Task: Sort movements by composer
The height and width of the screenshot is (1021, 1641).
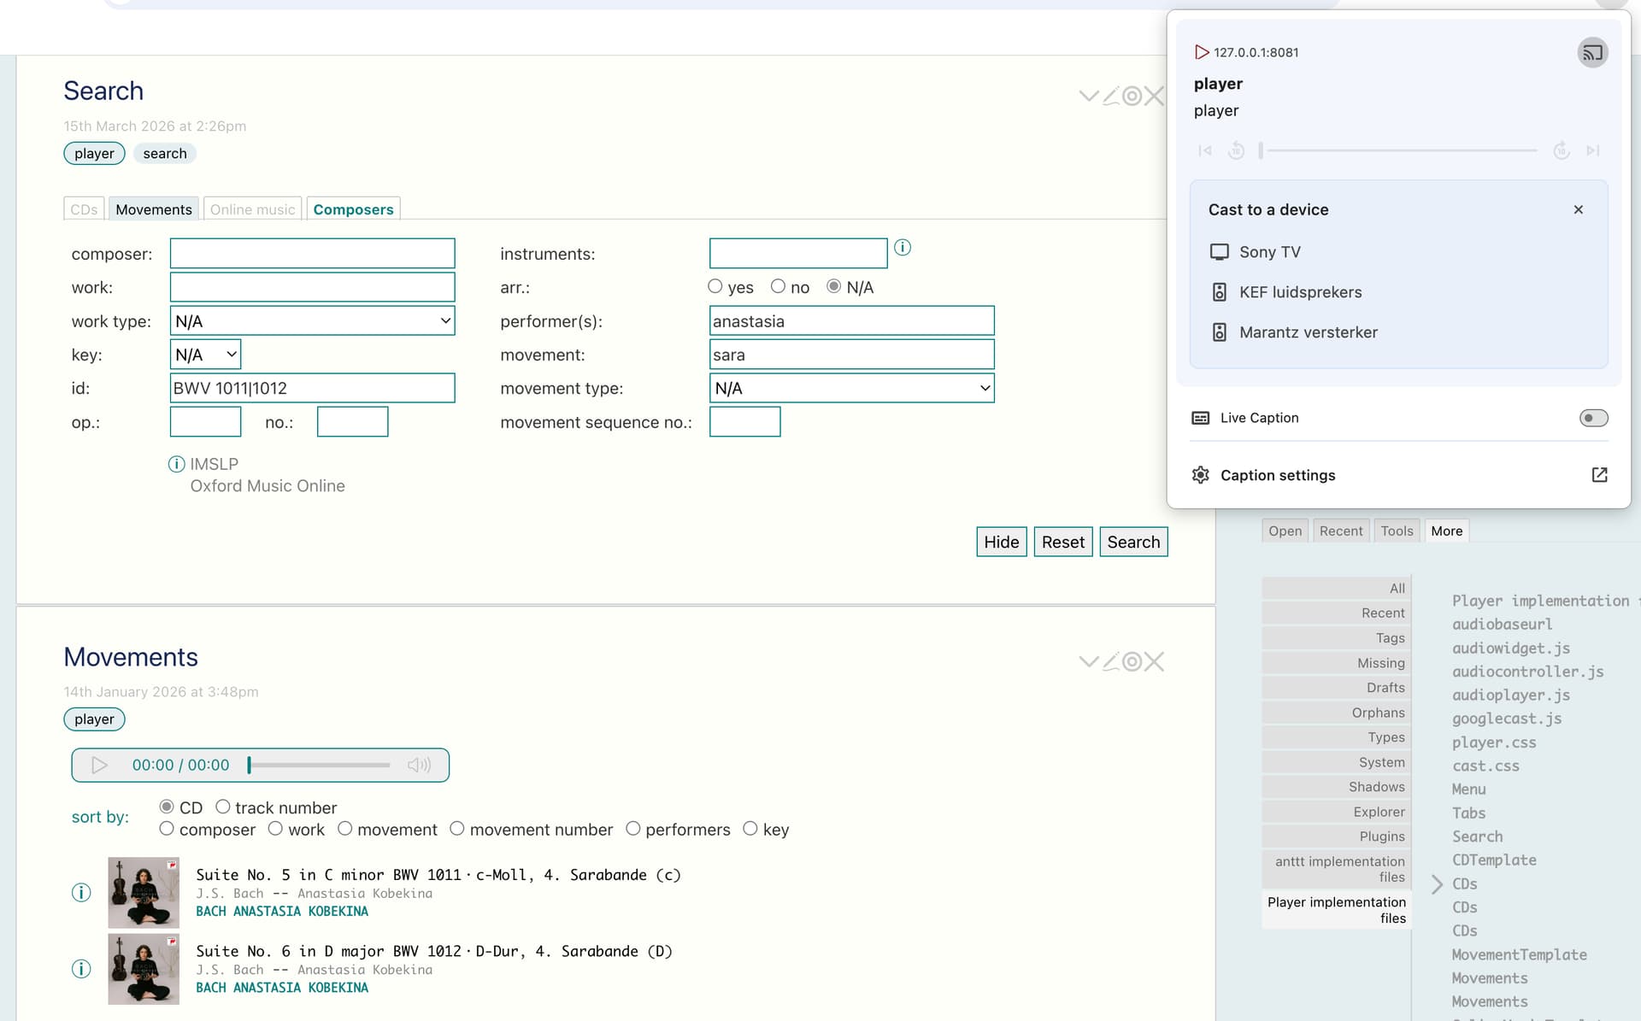Action: click(167, 829)
